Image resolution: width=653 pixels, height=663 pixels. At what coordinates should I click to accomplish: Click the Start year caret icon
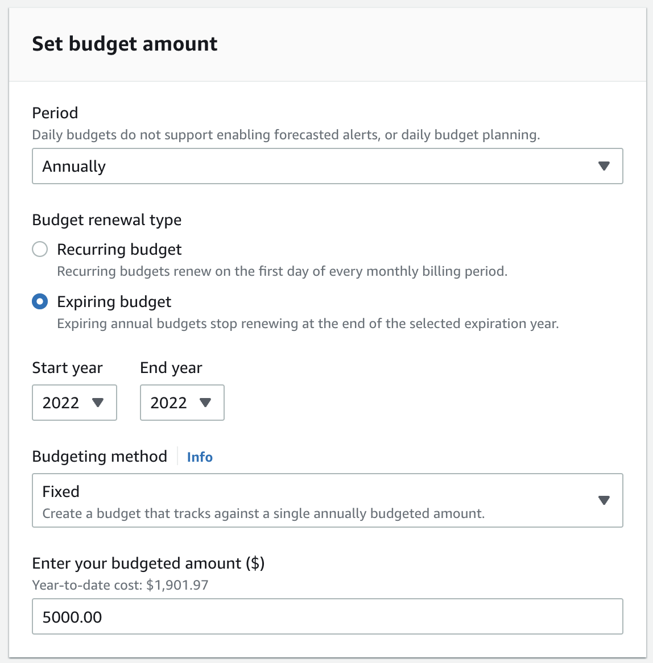tap(98, 403)
